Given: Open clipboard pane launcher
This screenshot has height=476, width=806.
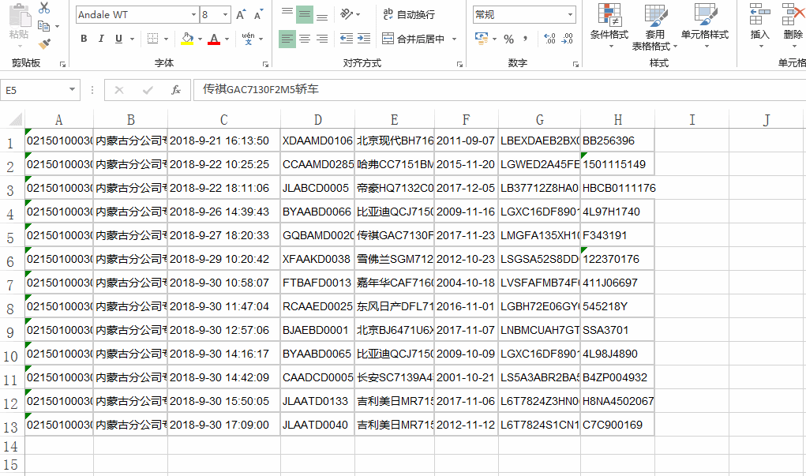Looking at the screenshot, I should click(x=62, y=64).
